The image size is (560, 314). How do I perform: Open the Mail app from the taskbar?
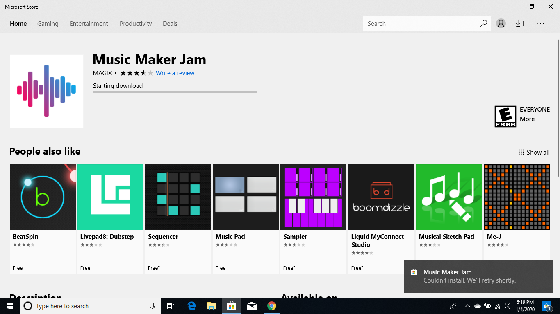pyautogui.click(x=252, y=306)
